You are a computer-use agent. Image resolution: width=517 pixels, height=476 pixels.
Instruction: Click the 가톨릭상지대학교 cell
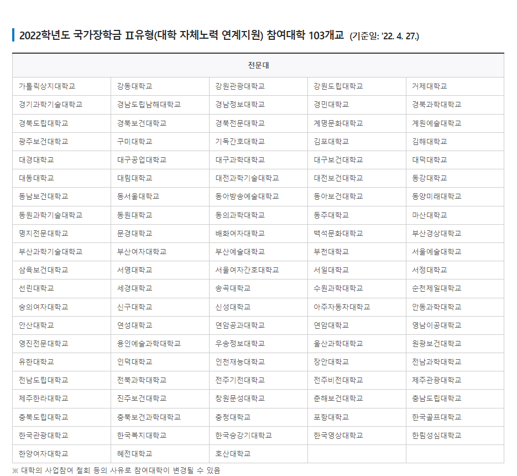pos(62,86)
